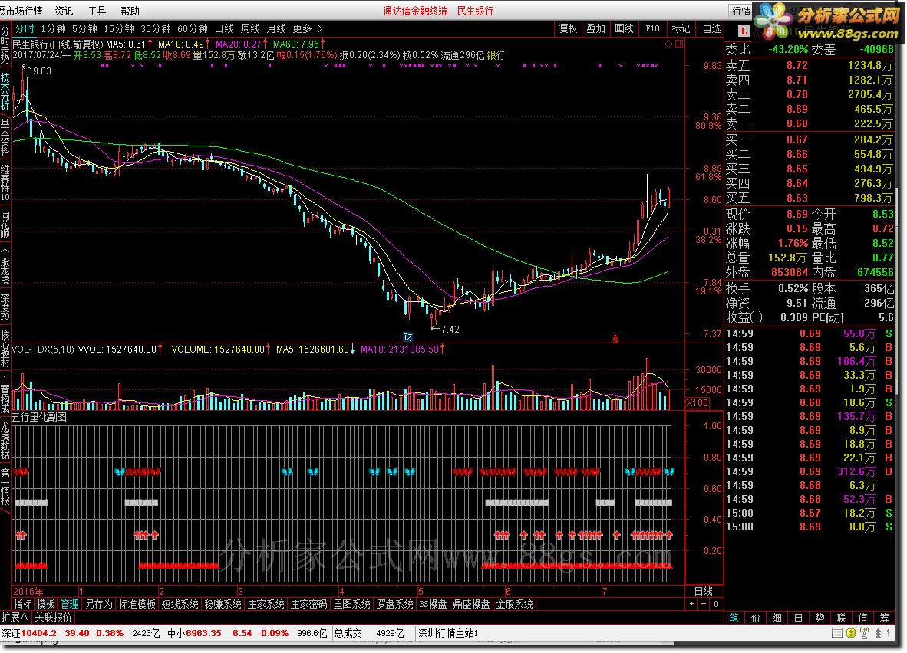Select the 月线 monthly period tab
Viewport: 907px width, 653px height.
click(276, 28)
